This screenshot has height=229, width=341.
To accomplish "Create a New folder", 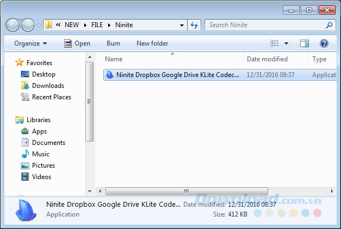I will coord(152,43).
